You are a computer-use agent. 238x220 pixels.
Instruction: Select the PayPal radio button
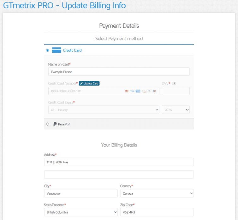48,124
